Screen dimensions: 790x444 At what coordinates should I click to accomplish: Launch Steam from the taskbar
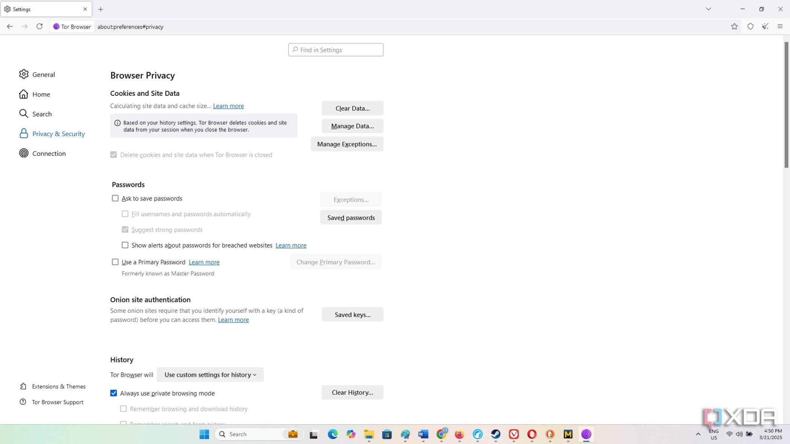(x=495, y=434)
